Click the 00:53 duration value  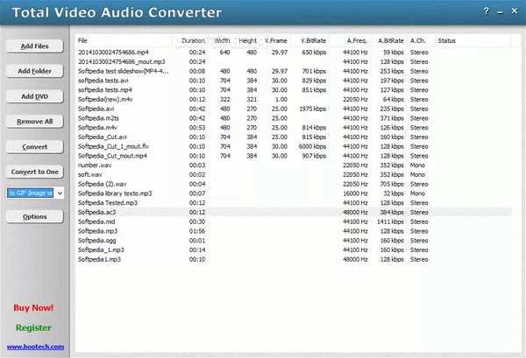coord(197,128)
